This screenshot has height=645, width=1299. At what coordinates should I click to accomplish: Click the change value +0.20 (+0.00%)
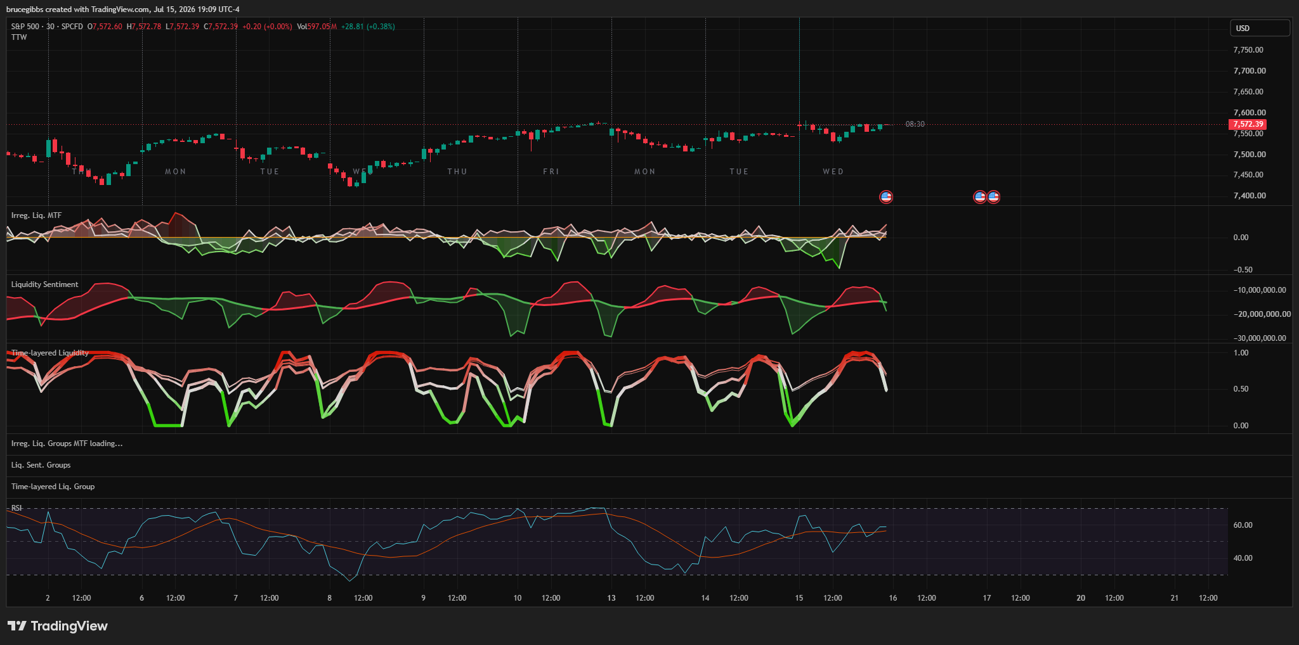[x=267, y=27]
